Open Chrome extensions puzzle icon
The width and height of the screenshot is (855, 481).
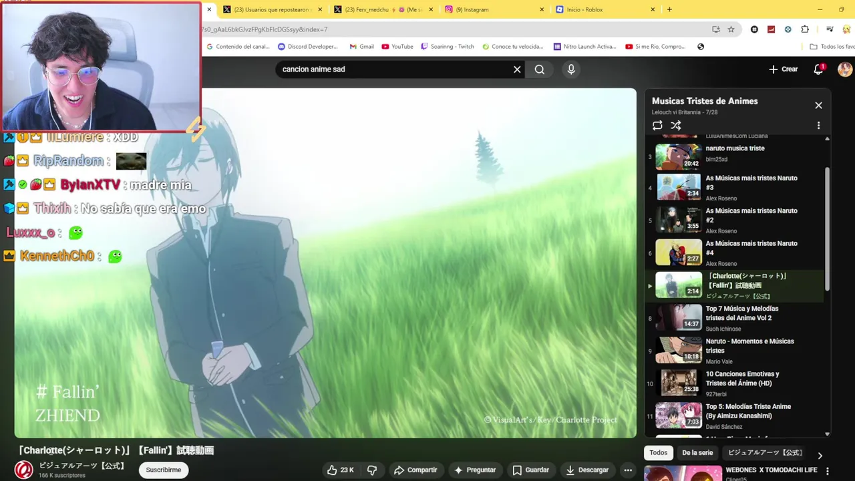(x=805, y=29)
